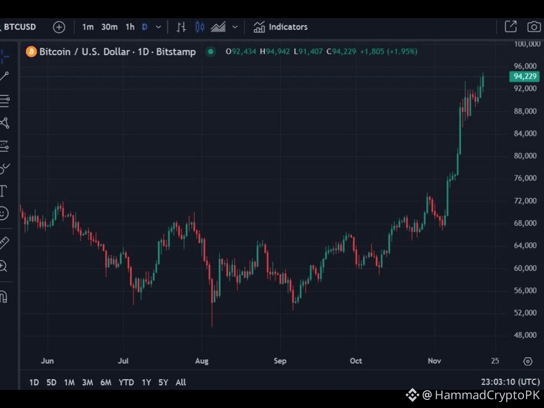This screenshot has height=408, width=544.
Task: Click the green market status dot
Action: coord(211,52)
